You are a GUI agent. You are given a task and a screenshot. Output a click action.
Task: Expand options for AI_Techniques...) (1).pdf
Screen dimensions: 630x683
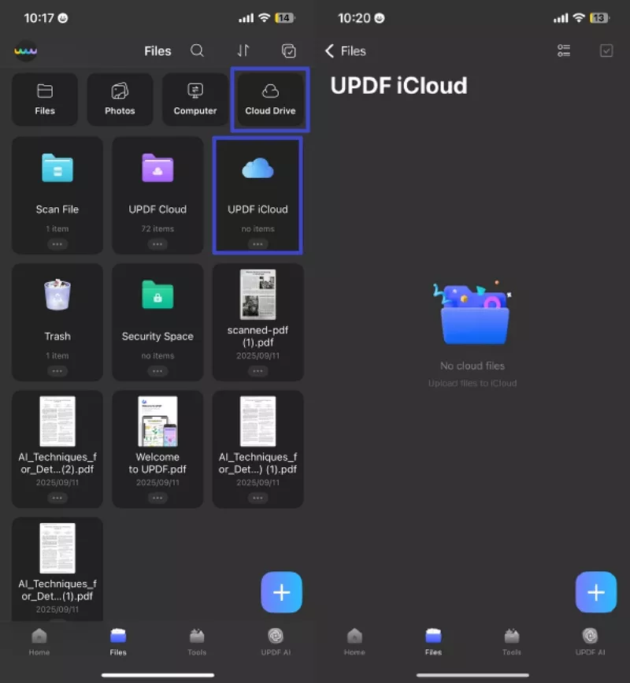(258, 498)
